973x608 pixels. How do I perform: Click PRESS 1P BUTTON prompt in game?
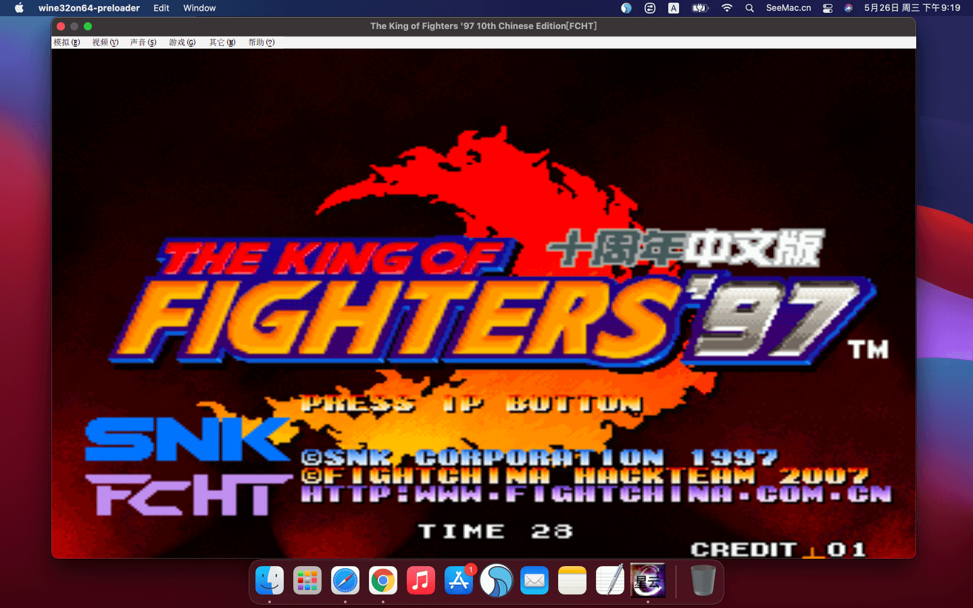click(472, 404)
